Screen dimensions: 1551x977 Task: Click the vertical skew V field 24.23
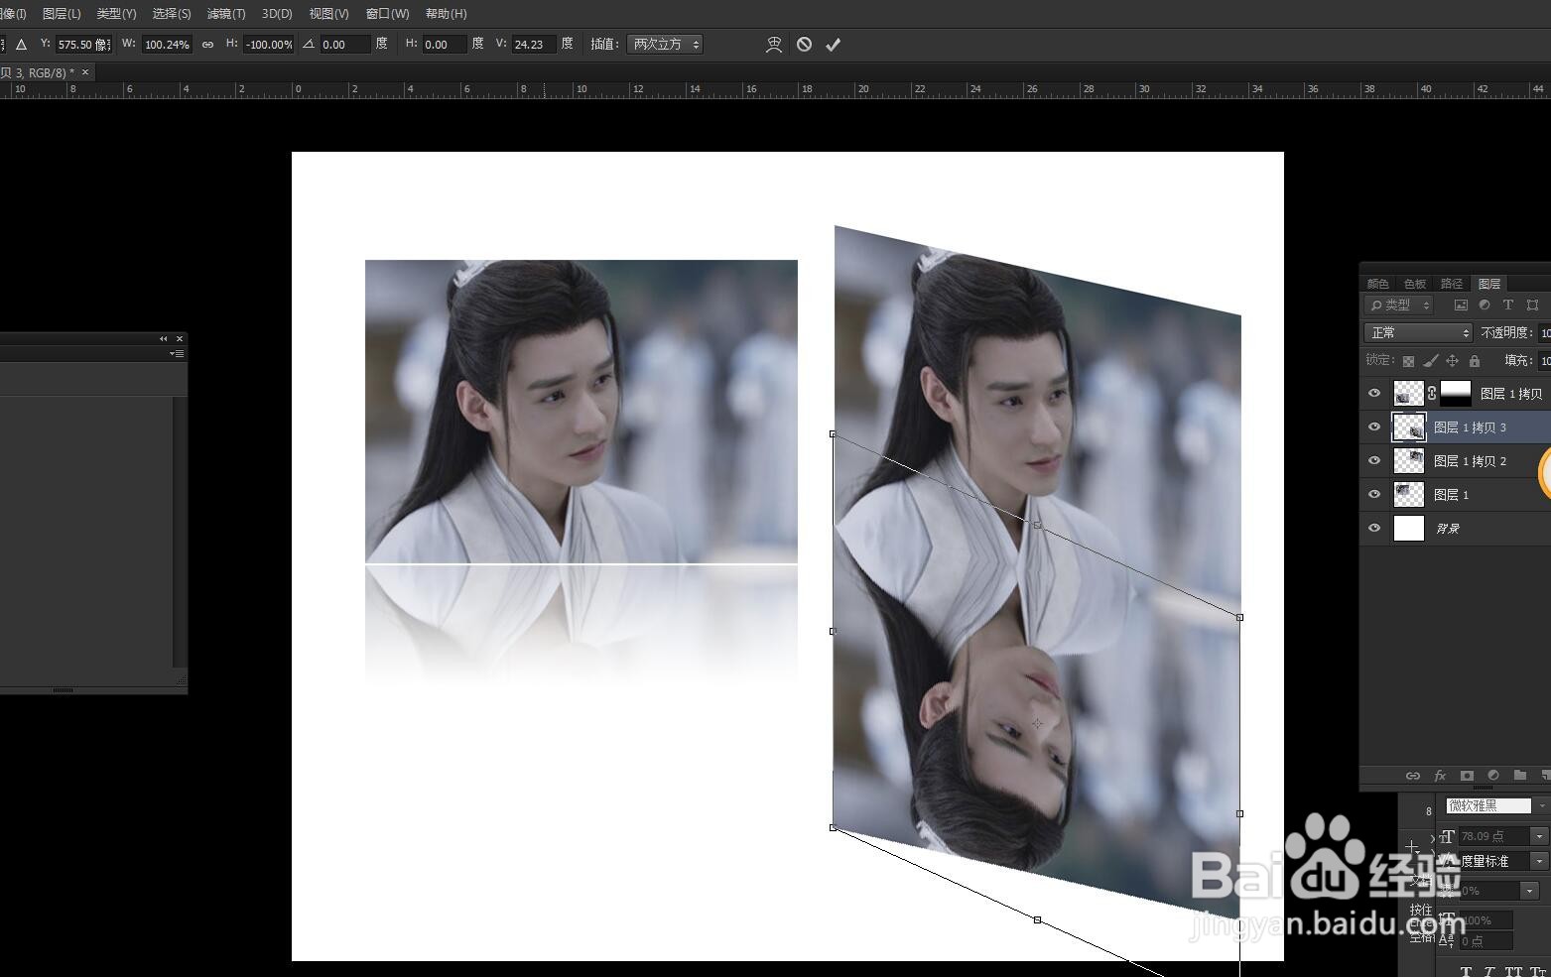point(533,45)
